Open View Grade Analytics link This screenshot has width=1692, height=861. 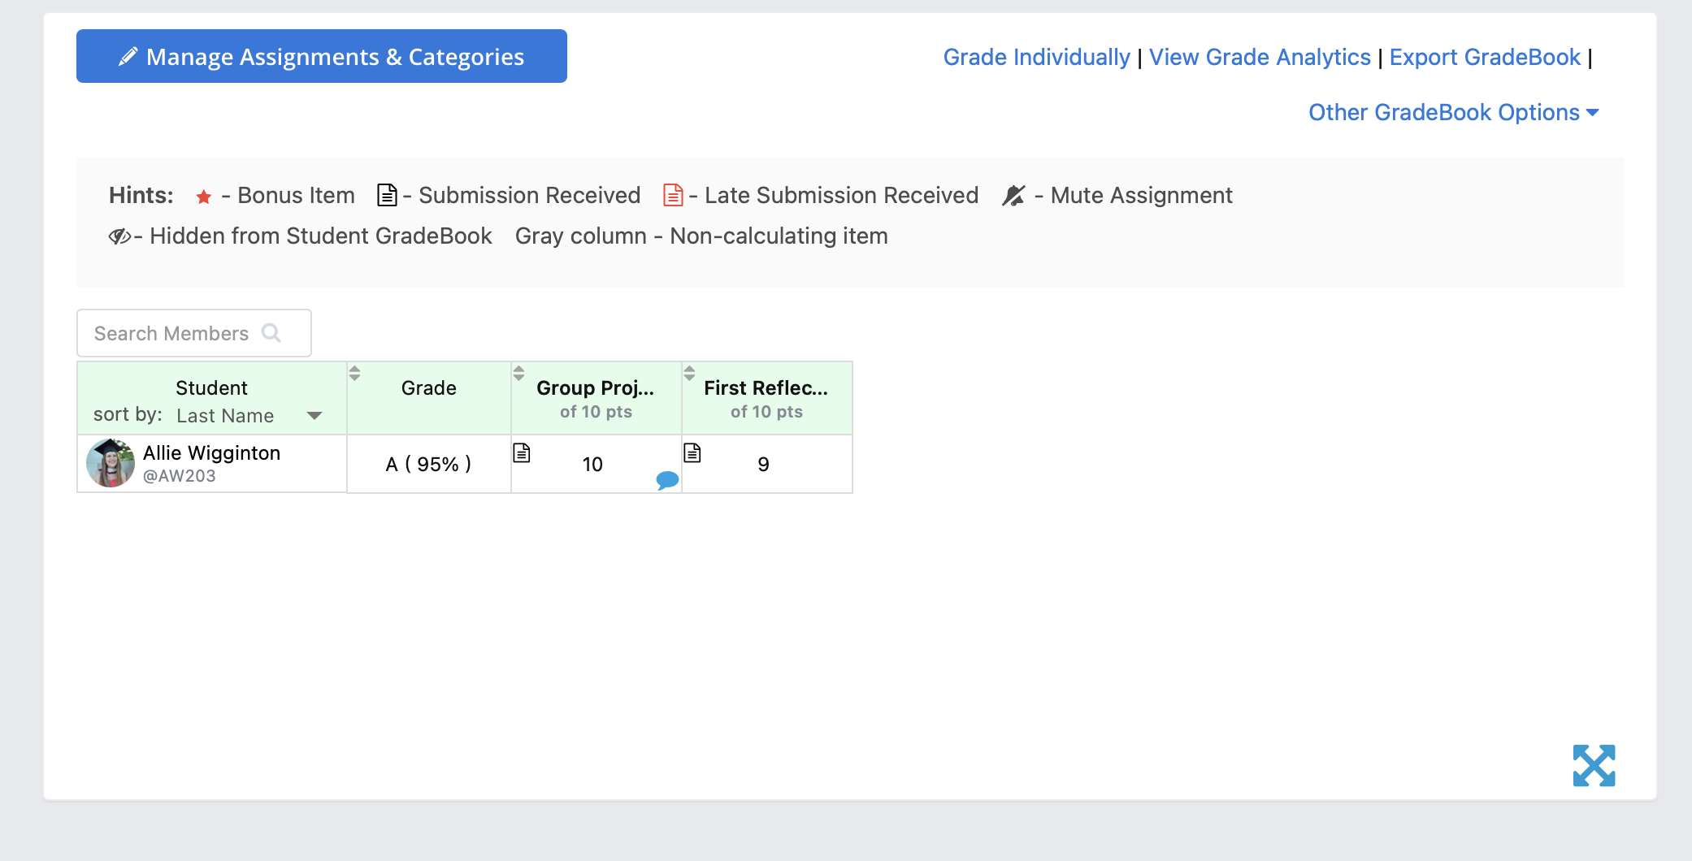(x=1260, y=57)
